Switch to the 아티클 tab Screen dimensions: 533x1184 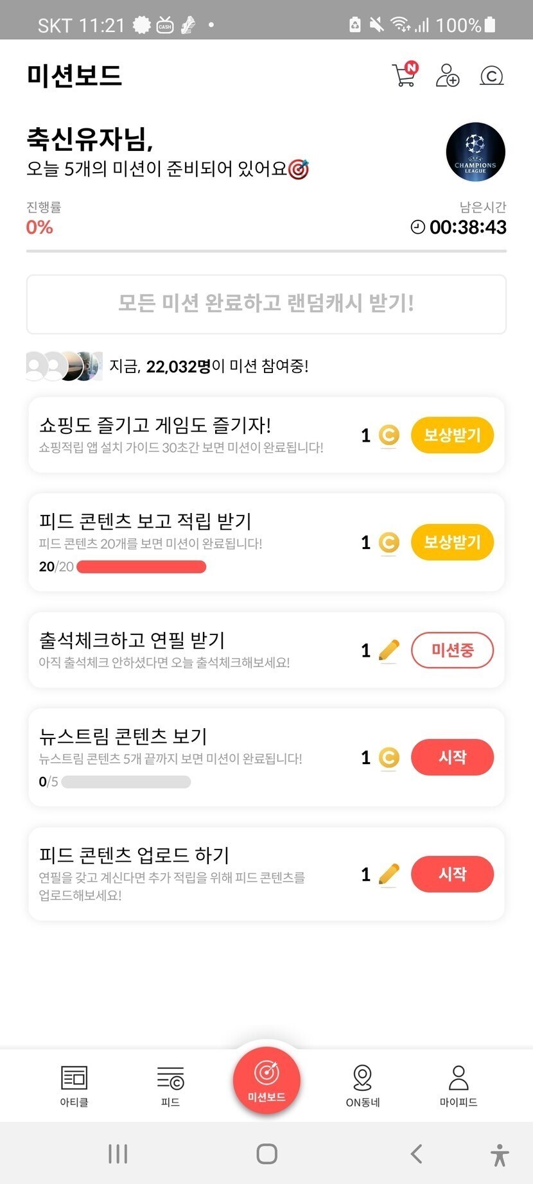[x=74, y=1085]
